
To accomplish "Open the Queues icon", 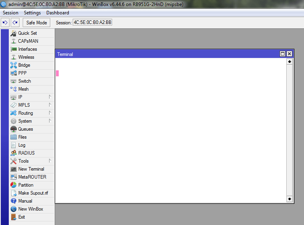I will (14, 129).
